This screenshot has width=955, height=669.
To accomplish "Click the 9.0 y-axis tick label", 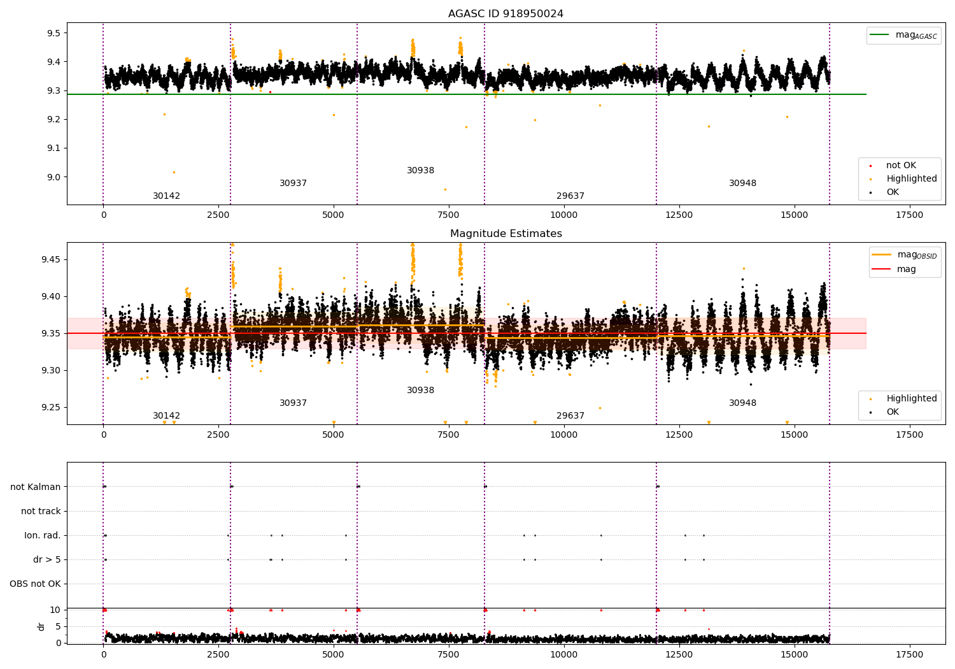I will (53, 177).
